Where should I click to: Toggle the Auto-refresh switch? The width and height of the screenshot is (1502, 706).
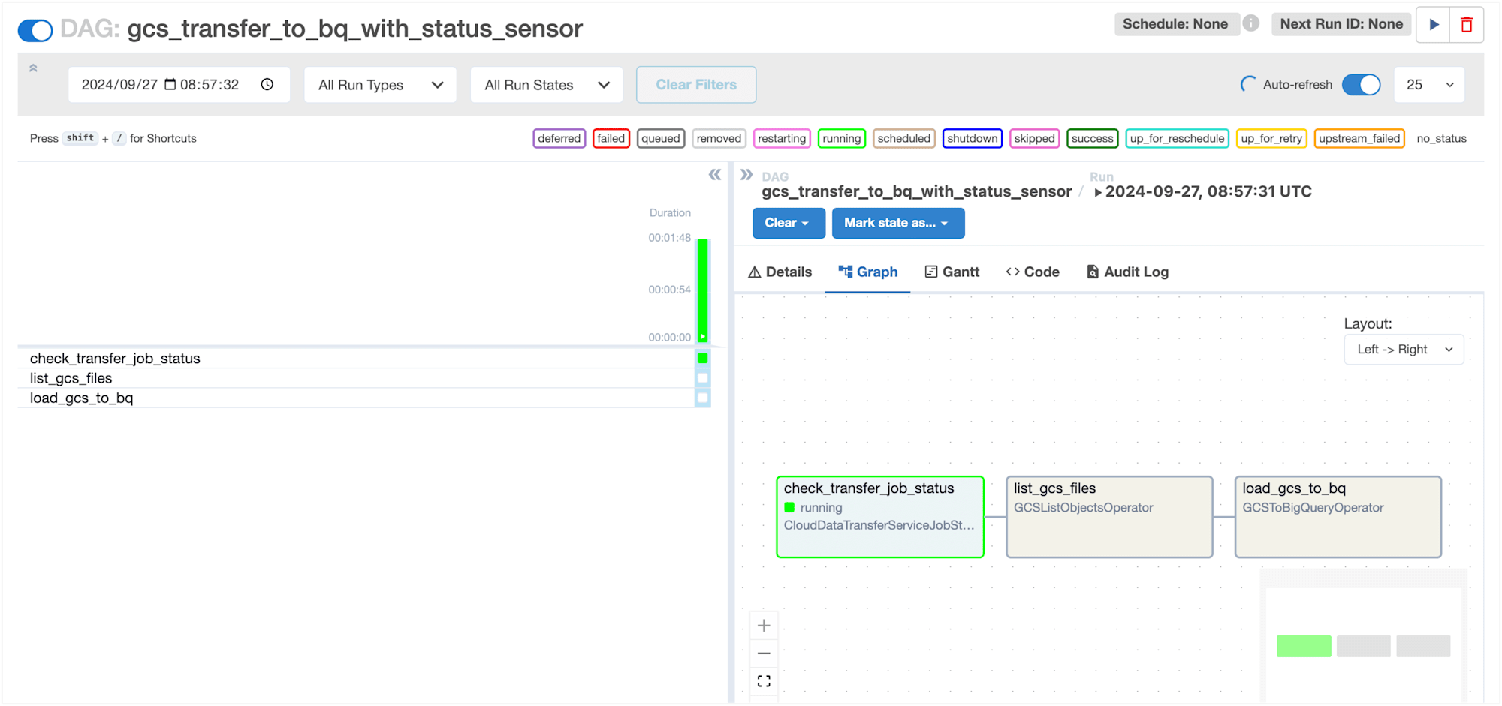click(x=1361, y=85)
